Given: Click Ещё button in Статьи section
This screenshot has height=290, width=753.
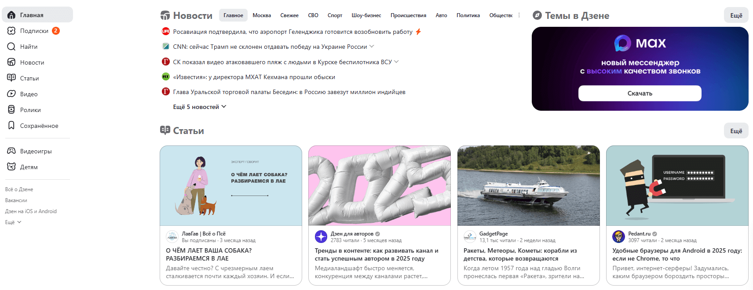Looking at the screenshot, I should 736,130.
